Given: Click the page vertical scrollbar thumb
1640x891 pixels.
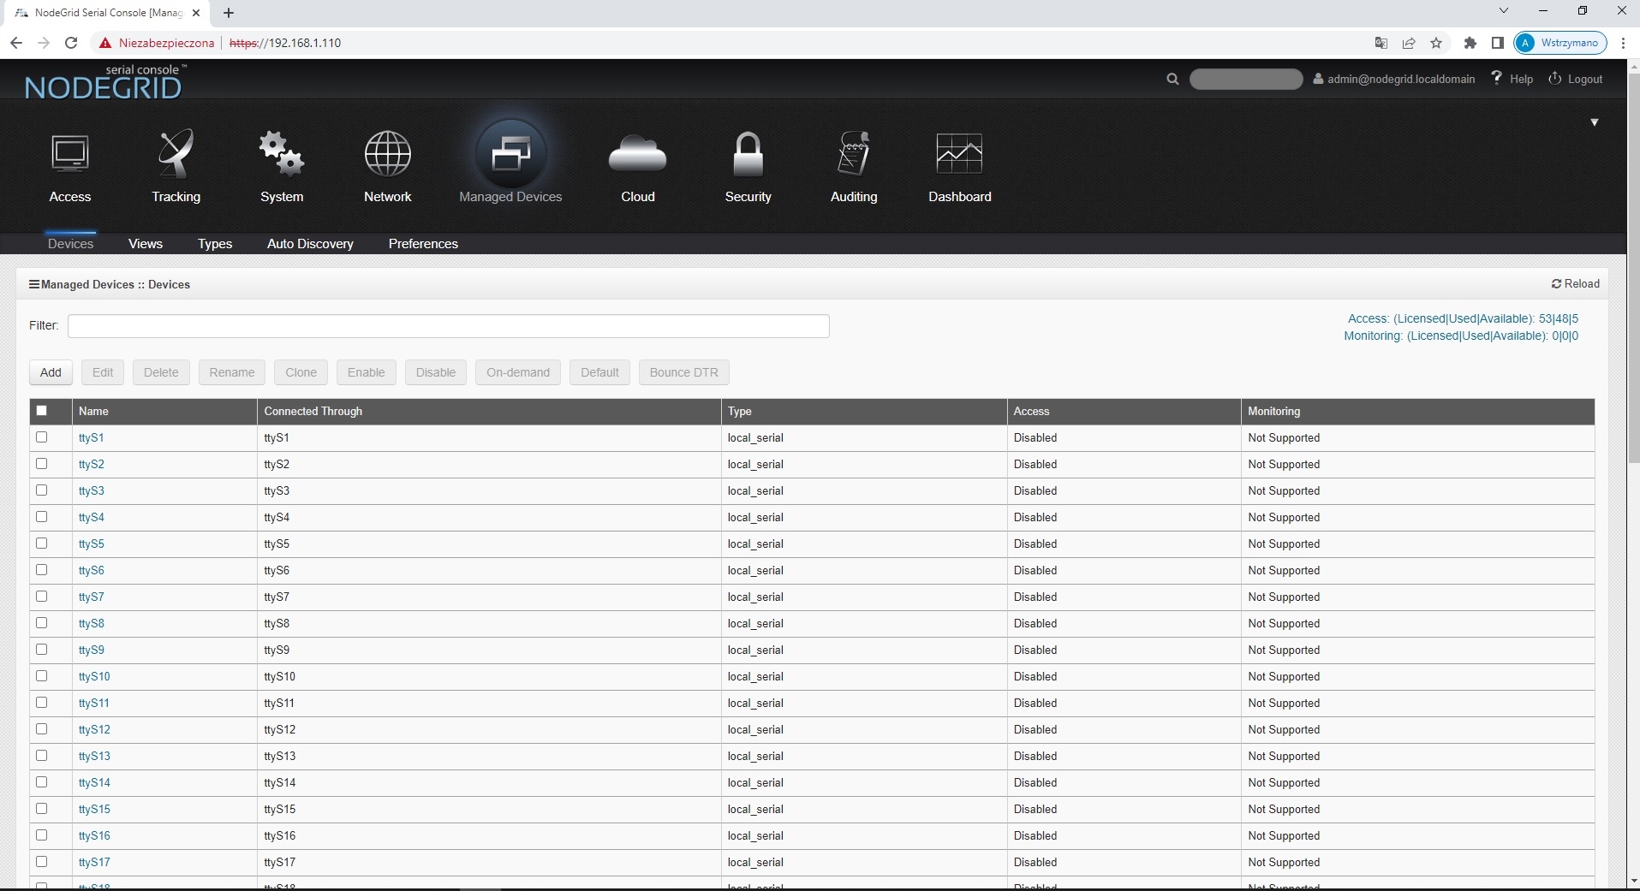Looking at the screenshot, I should coord(1633,267).
